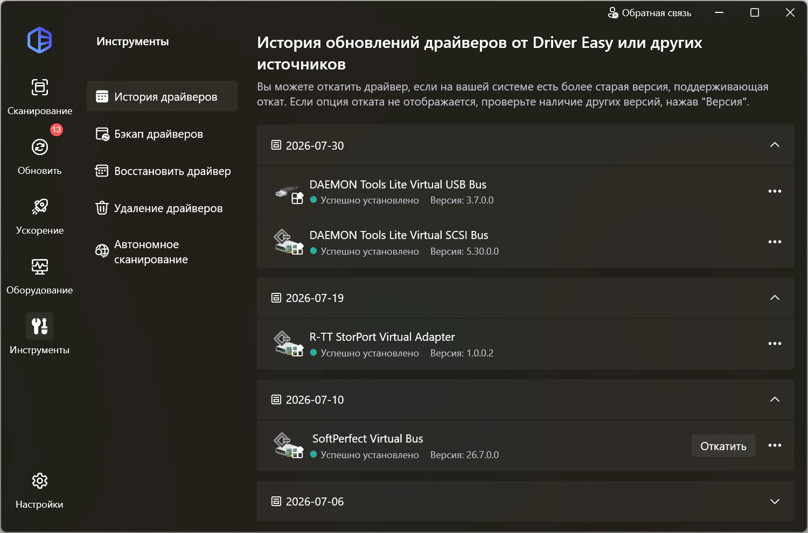Click Версия: 3.7.0.0 text

(x=462, y=200)
